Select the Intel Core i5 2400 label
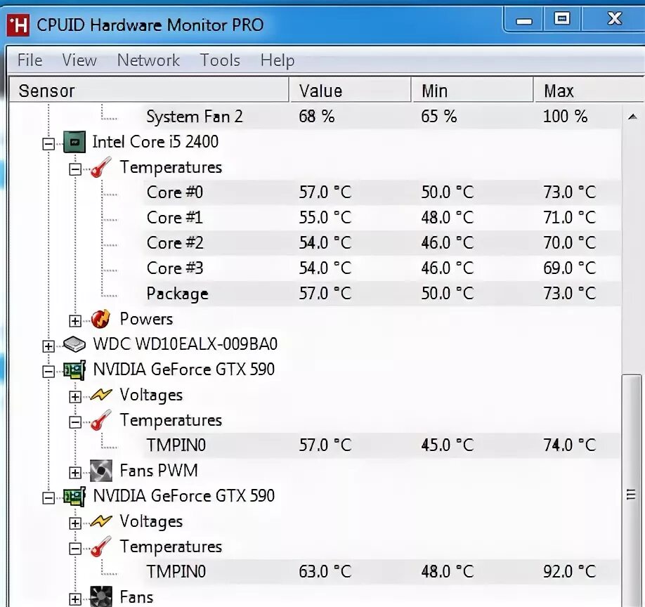The image size is (645, 607). [x=155, y=143]
